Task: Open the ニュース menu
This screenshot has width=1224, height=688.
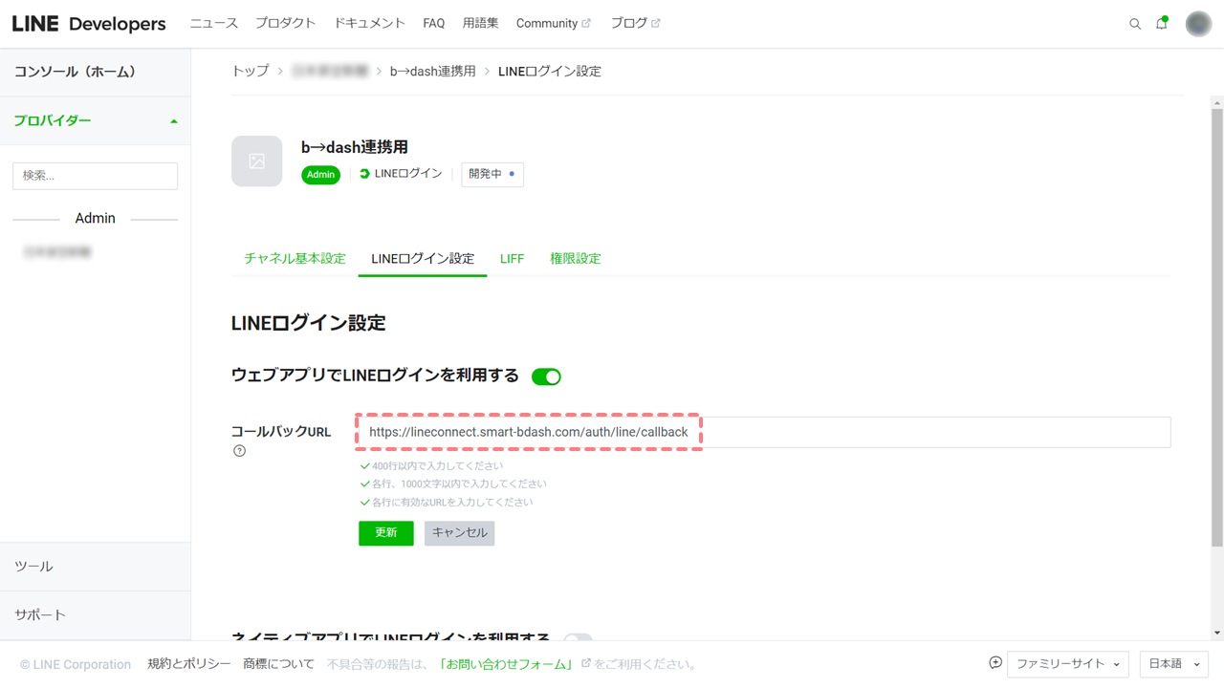Action: pyautogui.click(x=213, y=23)
